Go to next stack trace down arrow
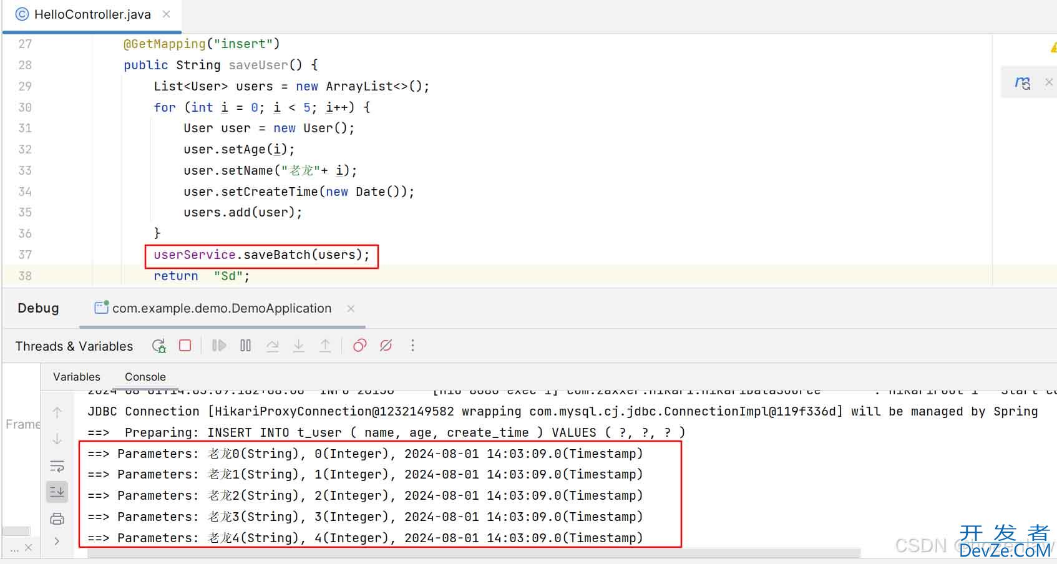 57,439
